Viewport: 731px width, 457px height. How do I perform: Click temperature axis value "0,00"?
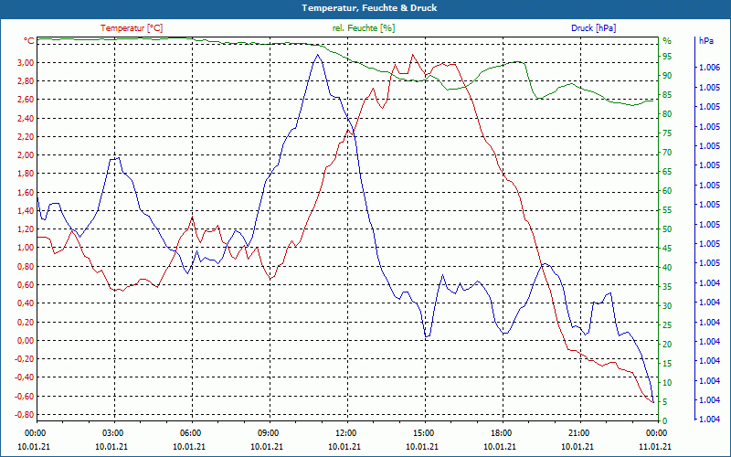coord(26,340)
